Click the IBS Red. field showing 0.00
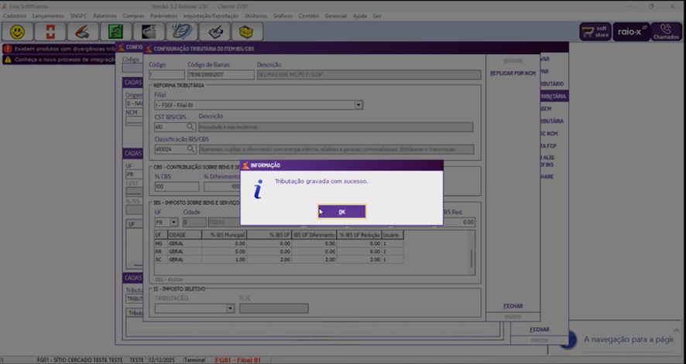 click(x=456, y=222)
